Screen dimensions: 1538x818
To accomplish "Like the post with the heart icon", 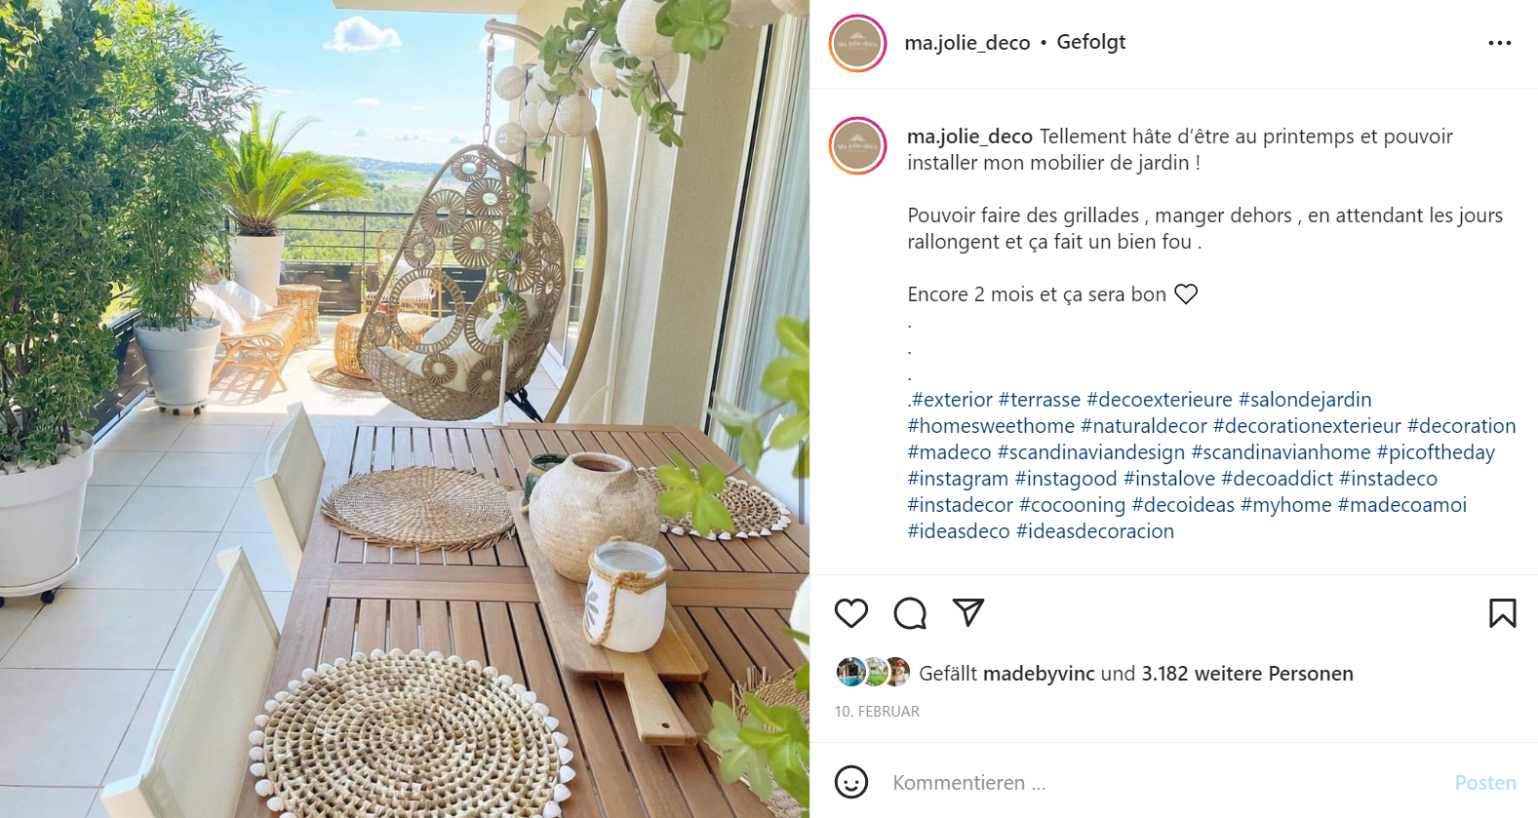I will (x=851, y=613).
